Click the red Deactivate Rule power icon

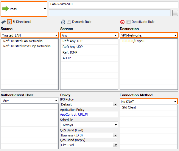tap(122, 22)
